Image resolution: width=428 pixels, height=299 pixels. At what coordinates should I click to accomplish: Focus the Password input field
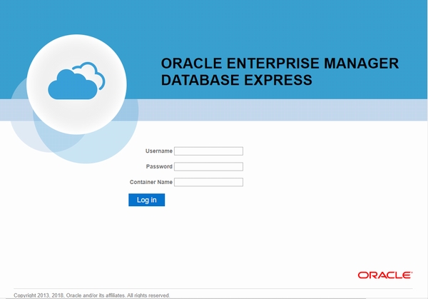pyautogui.click(x=208, y=166)
